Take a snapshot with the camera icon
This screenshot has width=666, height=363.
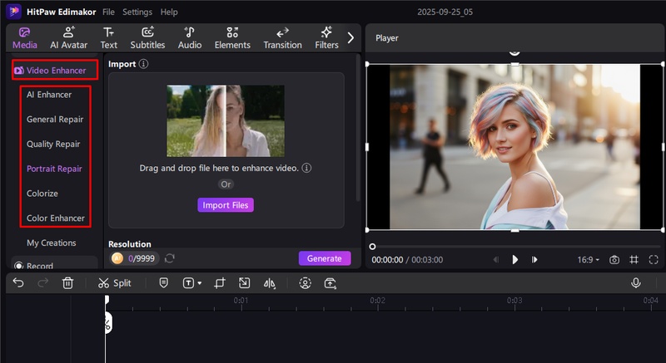click(614, 260)
